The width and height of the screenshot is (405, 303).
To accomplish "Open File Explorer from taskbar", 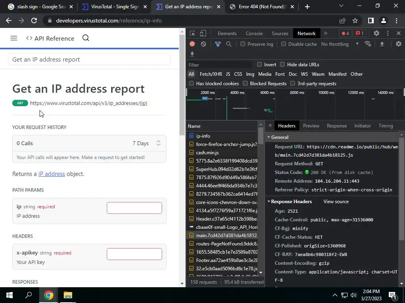I will click(68, 295).
